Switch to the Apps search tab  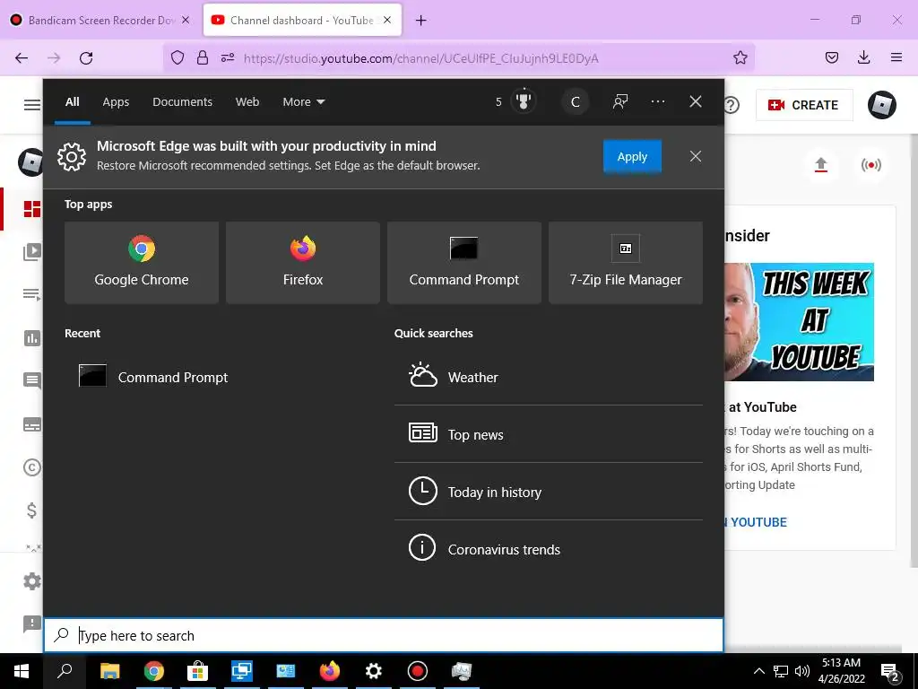(116, 102)
